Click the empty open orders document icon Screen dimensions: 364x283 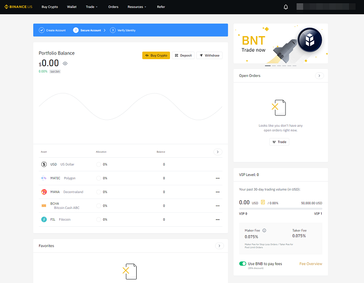tap(279, 108)
